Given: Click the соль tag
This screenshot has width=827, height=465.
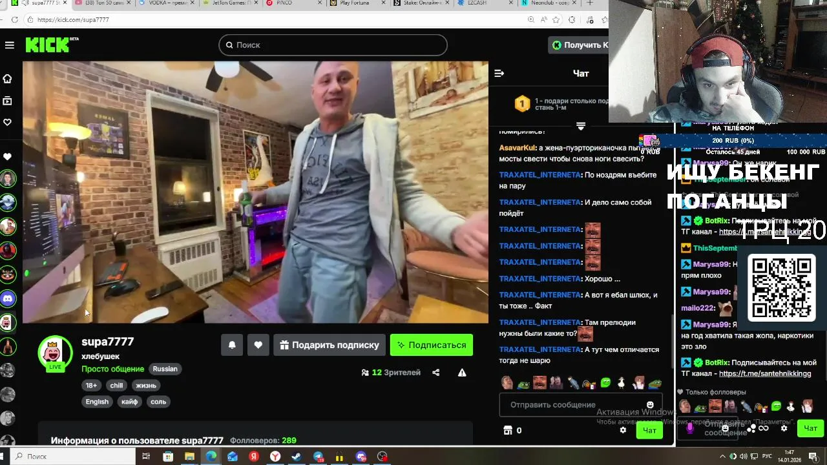Looking at the screenshot, I should 158,402.
